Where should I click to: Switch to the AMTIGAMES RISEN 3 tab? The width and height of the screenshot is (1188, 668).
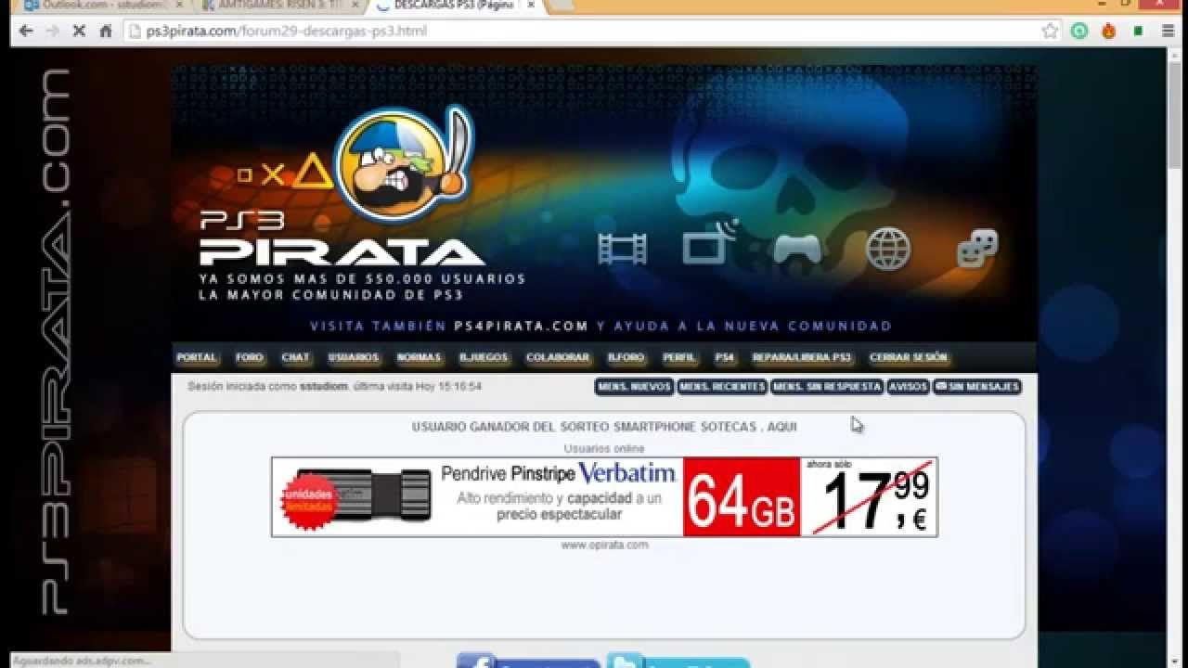(278, 6)
